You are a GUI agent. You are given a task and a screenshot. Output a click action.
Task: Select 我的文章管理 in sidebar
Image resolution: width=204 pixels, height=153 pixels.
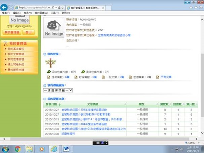[x=16, y=54]
